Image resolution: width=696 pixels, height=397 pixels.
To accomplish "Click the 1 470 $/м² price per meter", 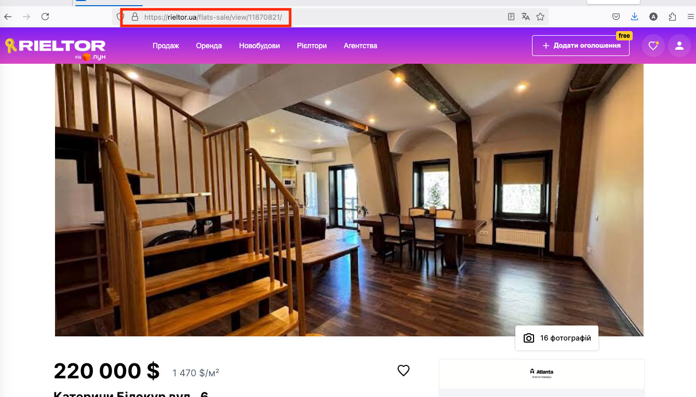I will click(196, 373).
